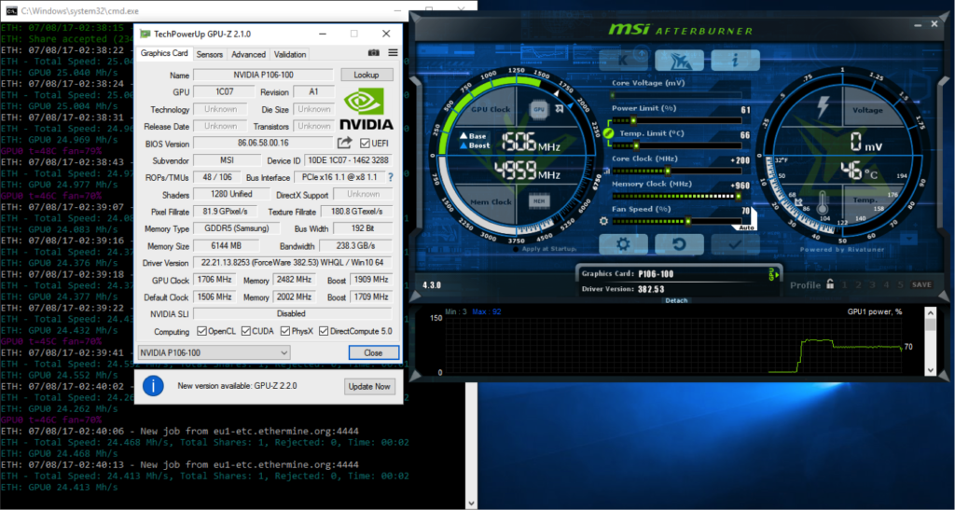Toggle fan speed Auto mode
Viewport: 955px width, 510px height.
(x=746, y=227)
